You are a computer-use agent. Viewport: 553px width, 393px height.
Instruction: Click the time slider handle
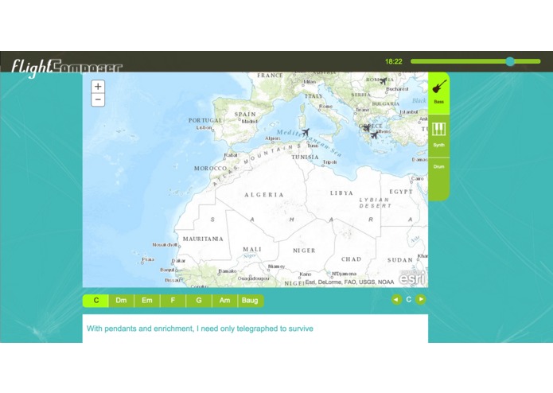(x=510, y=61)
